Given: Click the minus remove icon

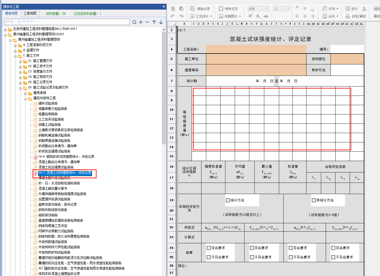Looking at the screenshot, I should [x=147, y=22].
